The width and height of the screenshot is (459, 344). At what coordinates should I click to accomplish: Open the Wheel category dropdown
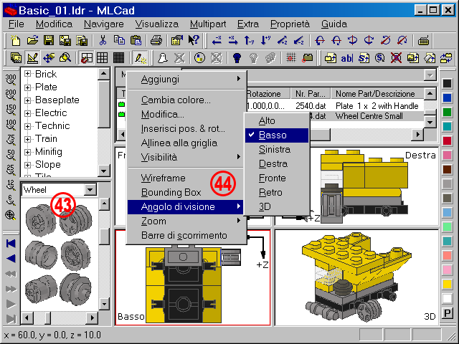pos(90,189)
